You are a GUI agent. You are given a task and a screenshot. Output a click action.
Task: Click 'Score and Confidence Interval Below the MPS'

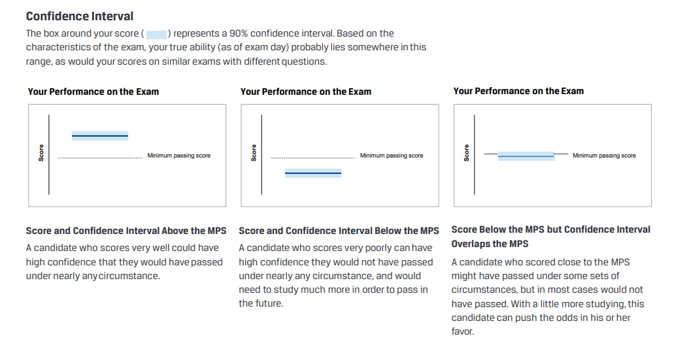339,231
